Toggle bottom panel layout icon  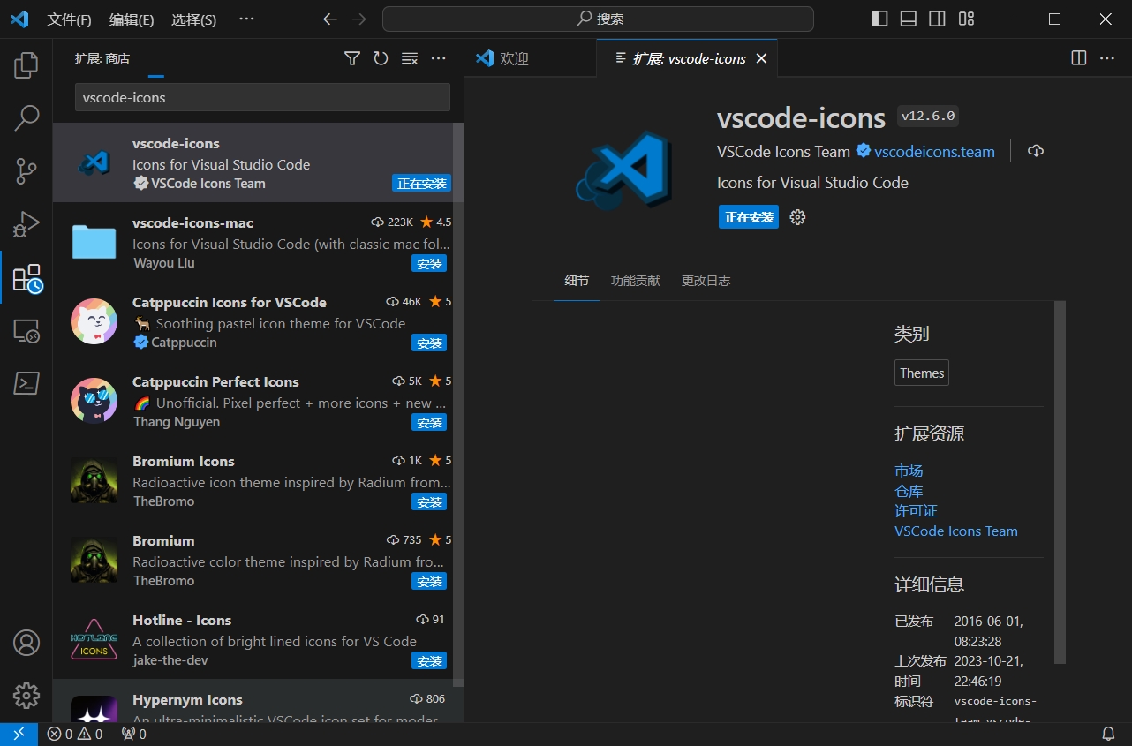(x=908, y=19)
